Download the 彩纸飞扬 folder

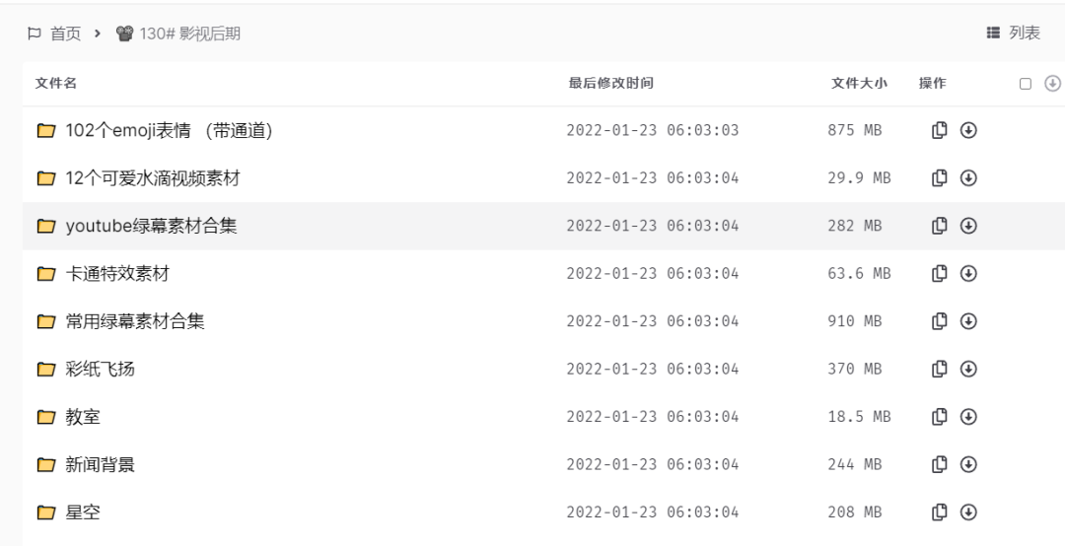[968, 369]
